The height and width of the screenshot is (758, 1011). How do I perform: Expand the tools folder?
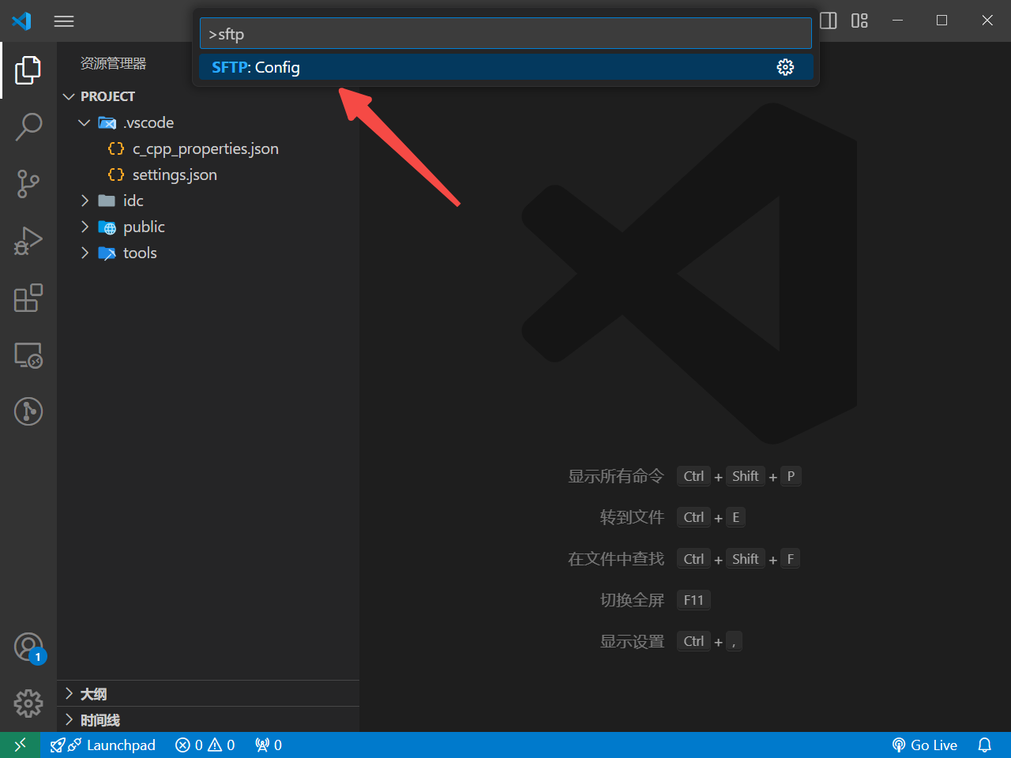pos(209,253)
